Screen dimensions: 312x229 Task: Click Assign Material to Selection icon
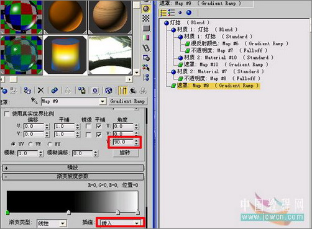pos(27,91)
